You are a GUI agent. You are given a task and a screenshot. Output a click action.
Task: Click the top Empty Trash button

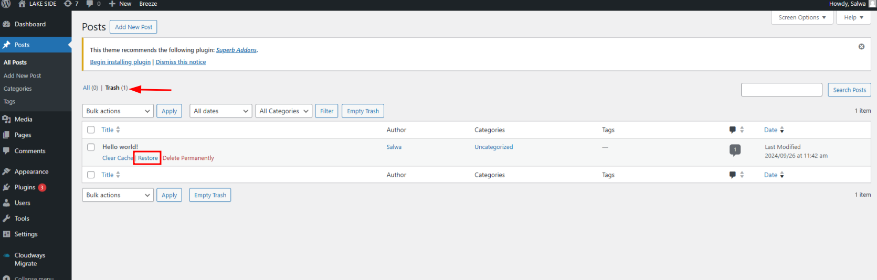click(363, 111)
